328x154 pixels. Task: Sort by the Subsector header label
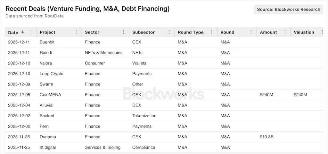[x=143, y=32]
